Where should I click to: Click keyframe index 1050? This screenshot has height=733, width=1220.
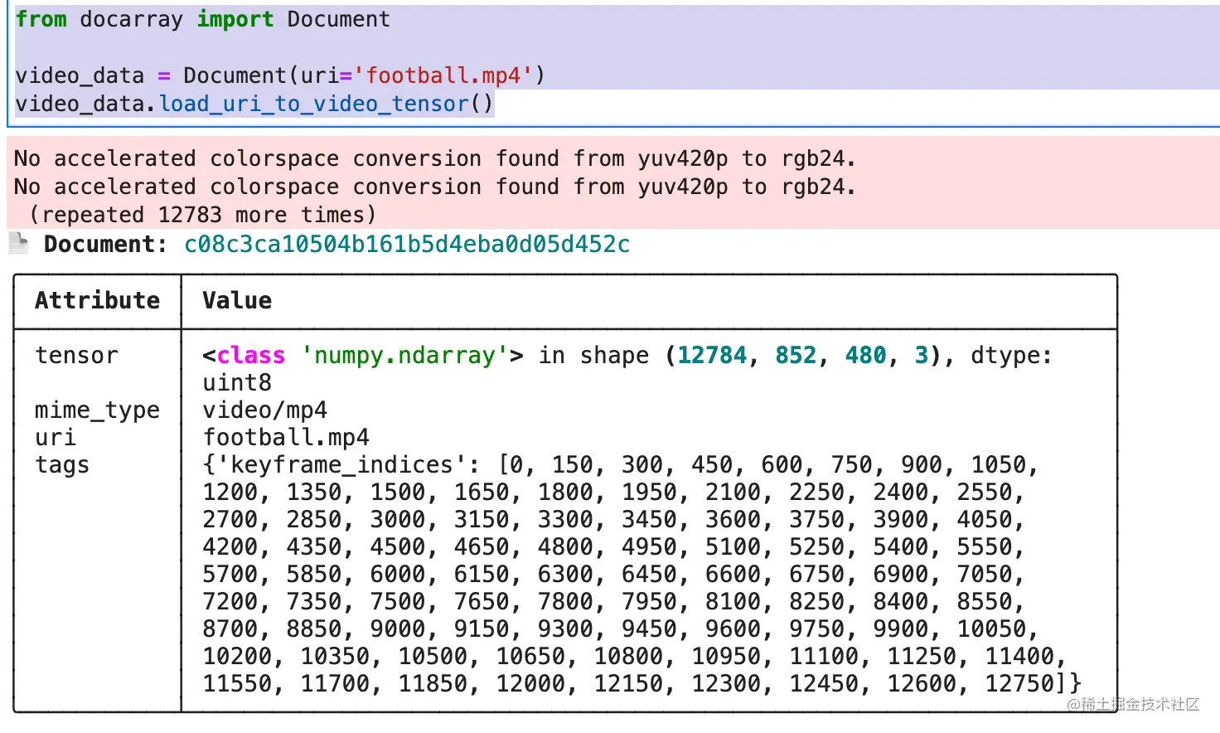click(x=999, y=465)
